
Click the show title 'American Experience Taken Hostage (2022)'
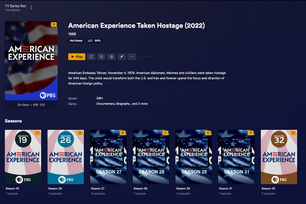[137, 25]
